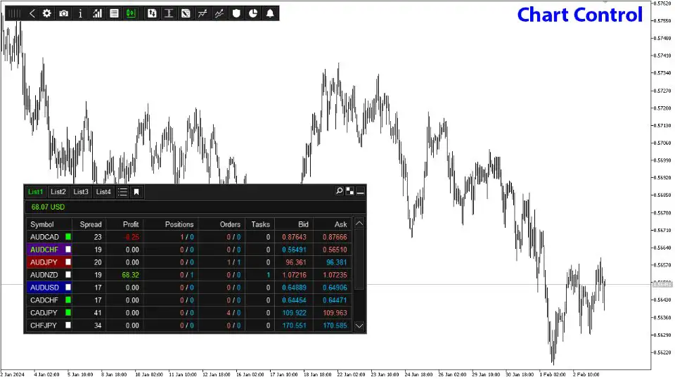
Task: Switch to the List2 tab
Action: (58, 192)
